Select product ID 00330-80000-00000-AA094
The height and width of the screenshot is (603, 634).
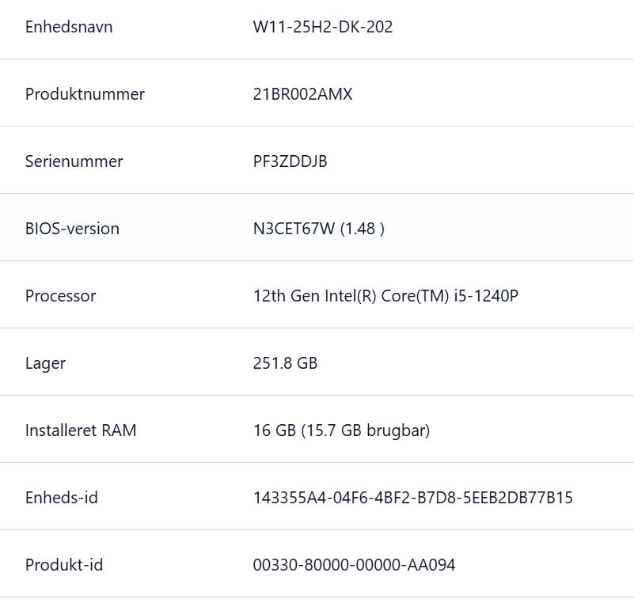click(x=354, y=565)
